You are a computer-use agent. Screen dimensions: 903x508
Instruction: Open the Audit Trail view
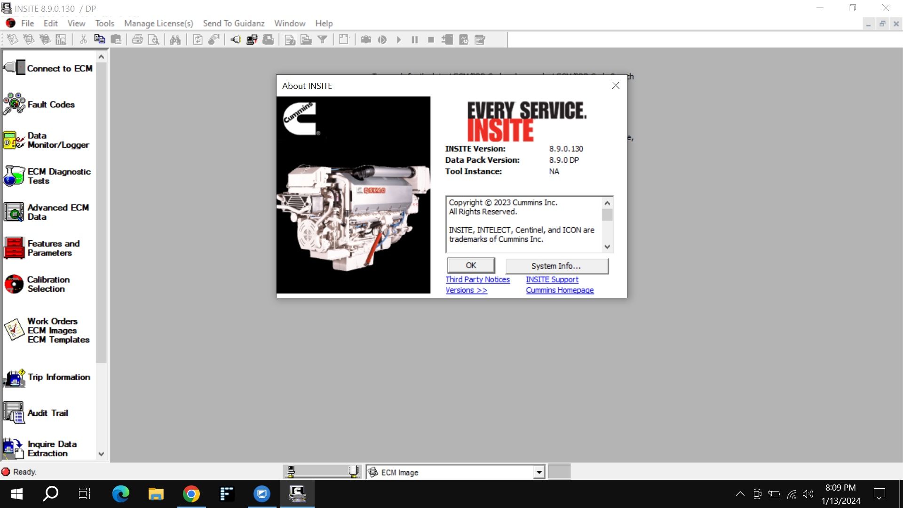[x=36, y=413]
